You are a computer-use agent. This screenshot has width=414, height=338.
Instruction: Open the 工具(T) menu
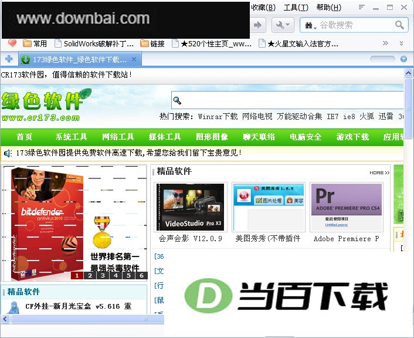[296, 8]
